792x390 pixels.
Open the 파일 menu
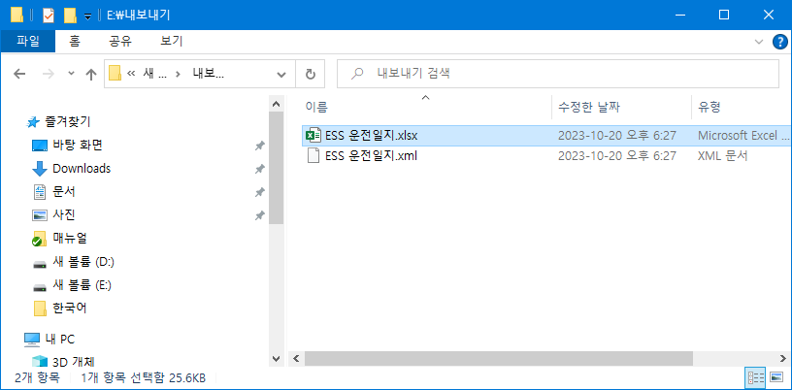pos(28,42)
